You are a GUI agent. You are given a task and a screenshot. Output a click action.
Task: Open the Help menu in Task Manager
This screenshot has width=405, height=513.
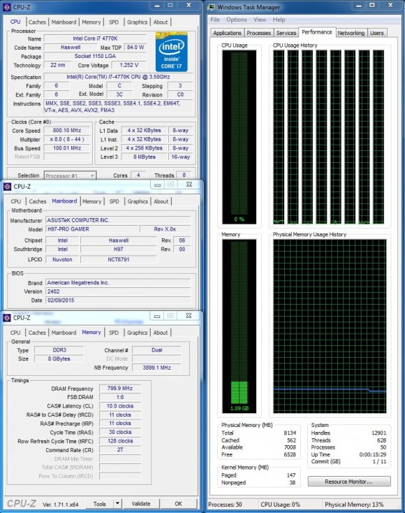point(279,20)
